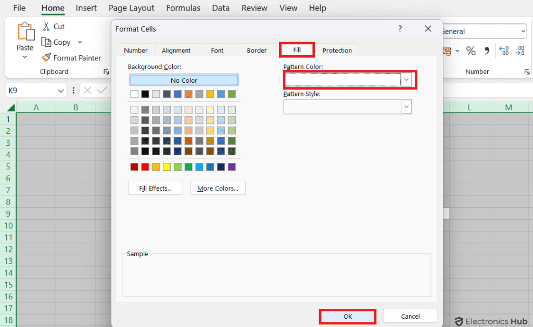The image size is (533, 327).
Task: Click the Cut scissors icon
Action: point(46,26)
